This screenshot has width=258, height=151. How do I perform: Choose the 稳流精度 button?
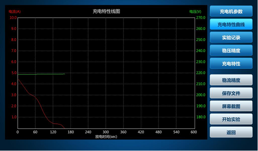(231, 80)
